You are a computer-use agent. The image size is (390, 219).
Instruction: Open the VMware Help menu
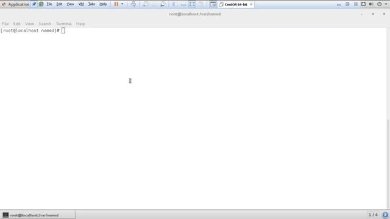[103, 4]
